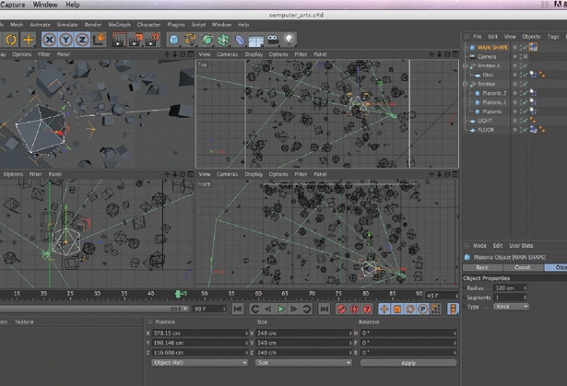
Task: Collapse the Emitter.1 object hierarchy
Action: click(467, 65)
